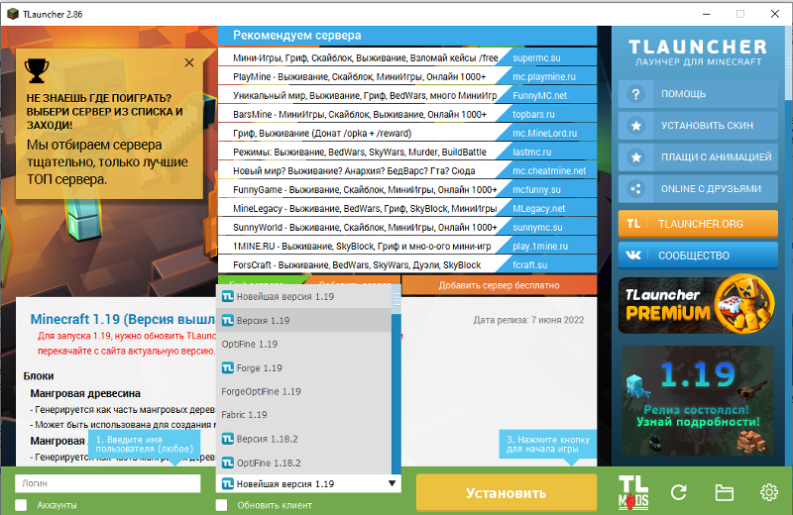Click the refresh arrow icon
The width and height of the screenshot is (793, 515).
coord(679,492)
